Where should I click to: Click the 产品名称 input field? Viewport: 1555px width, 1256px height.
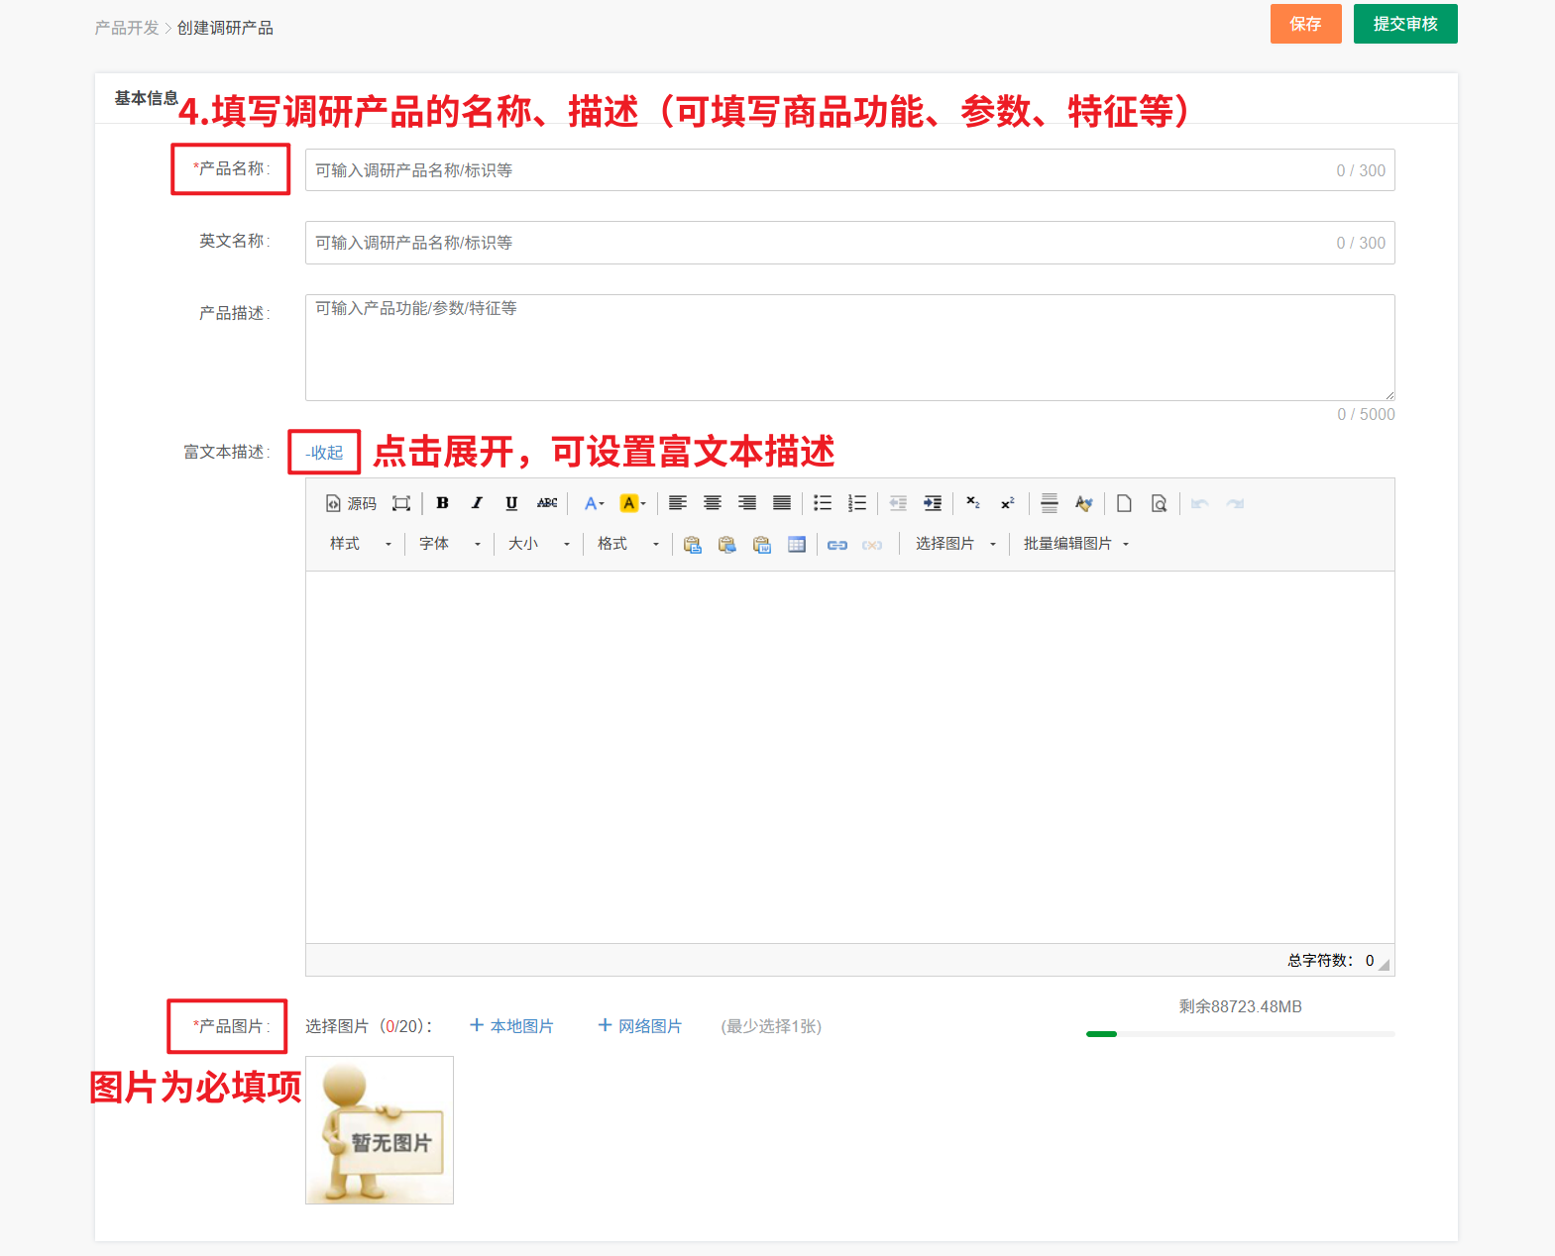[x=823, y=170]
